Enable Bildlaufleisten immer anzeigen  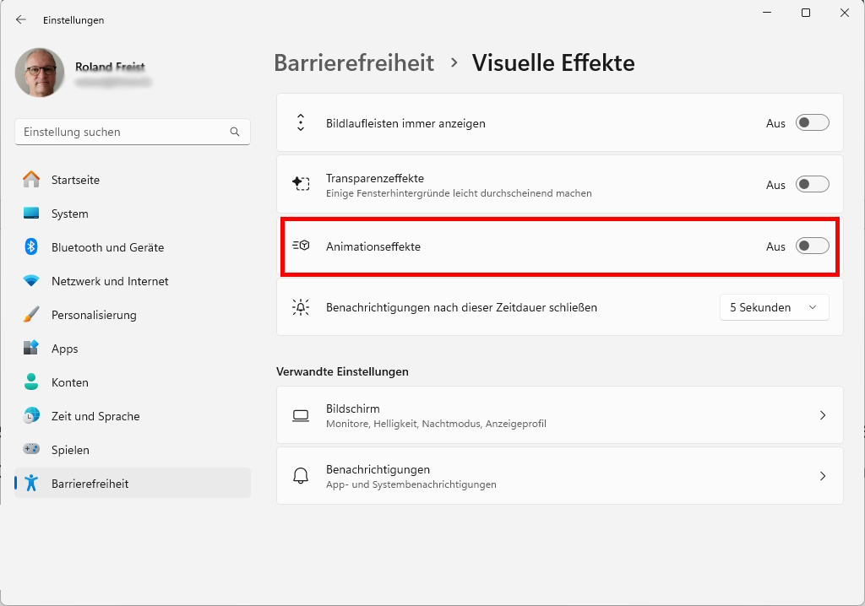click(812, 122)
